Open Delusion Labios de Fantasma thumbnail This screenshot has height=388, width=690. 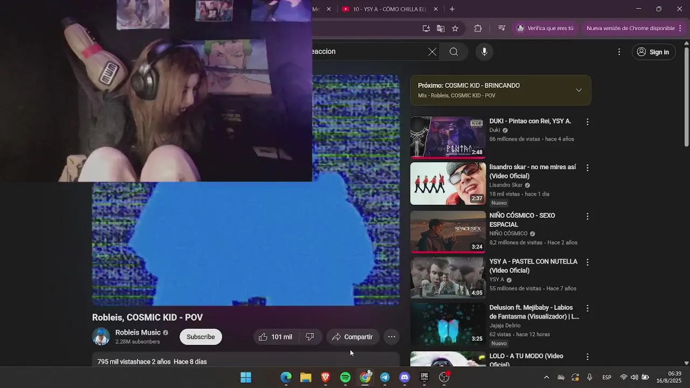coord(448,324)
